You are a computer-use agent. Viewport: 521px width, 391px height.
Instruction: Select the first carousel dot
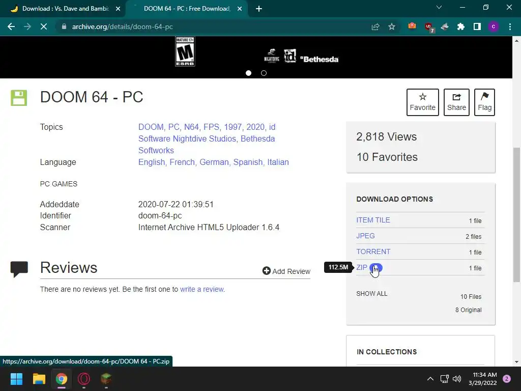tap(248, 73)
